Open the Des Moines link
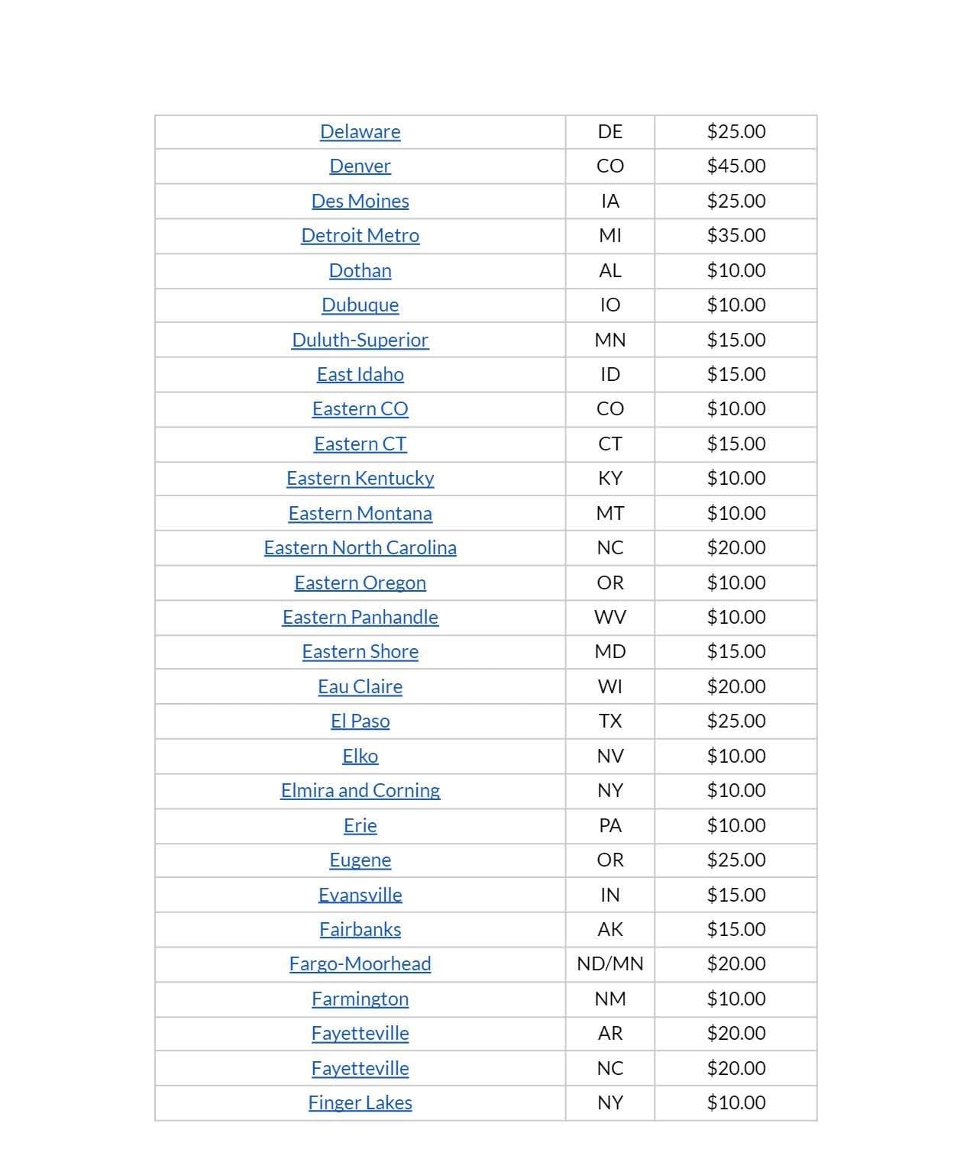 click(x=360, y=202)
